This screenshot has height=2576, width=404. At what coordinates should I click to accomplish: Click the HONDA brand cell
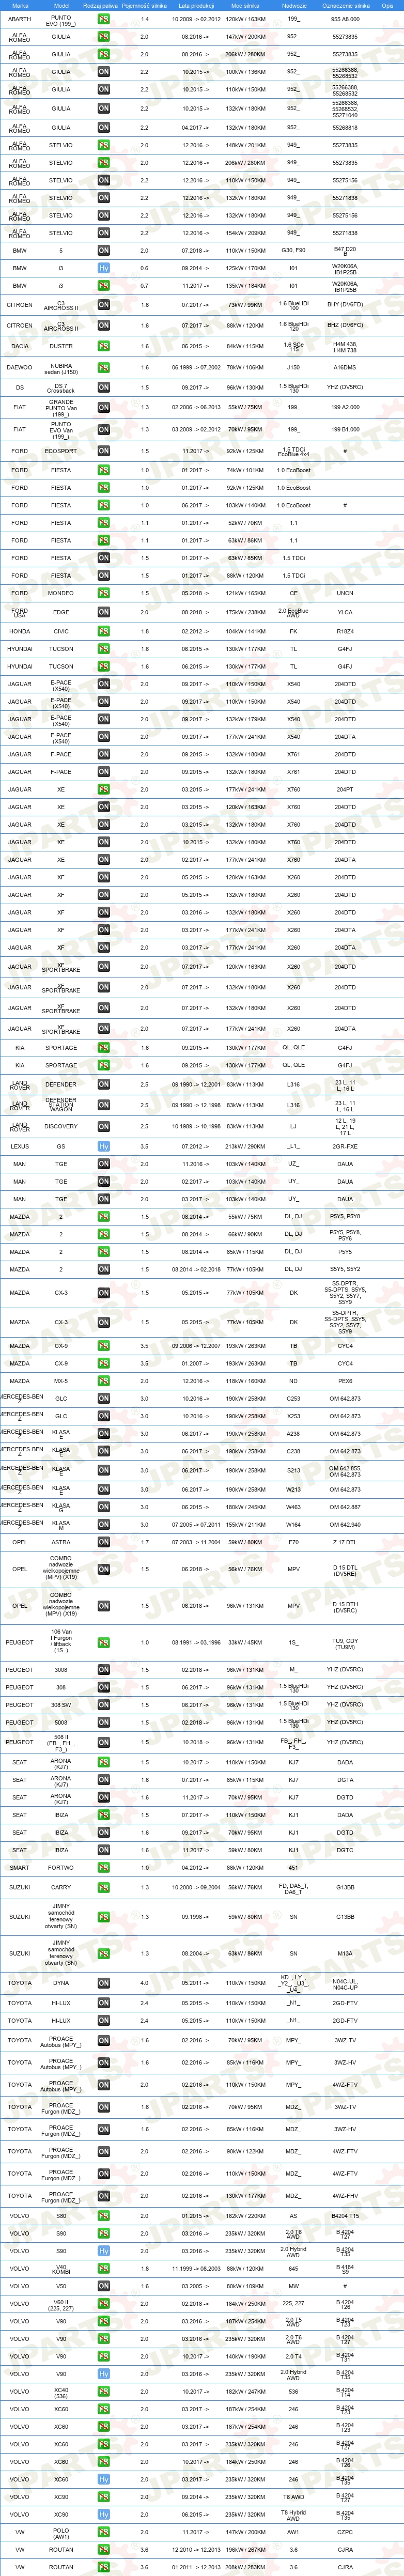click(x=20, y=631)
